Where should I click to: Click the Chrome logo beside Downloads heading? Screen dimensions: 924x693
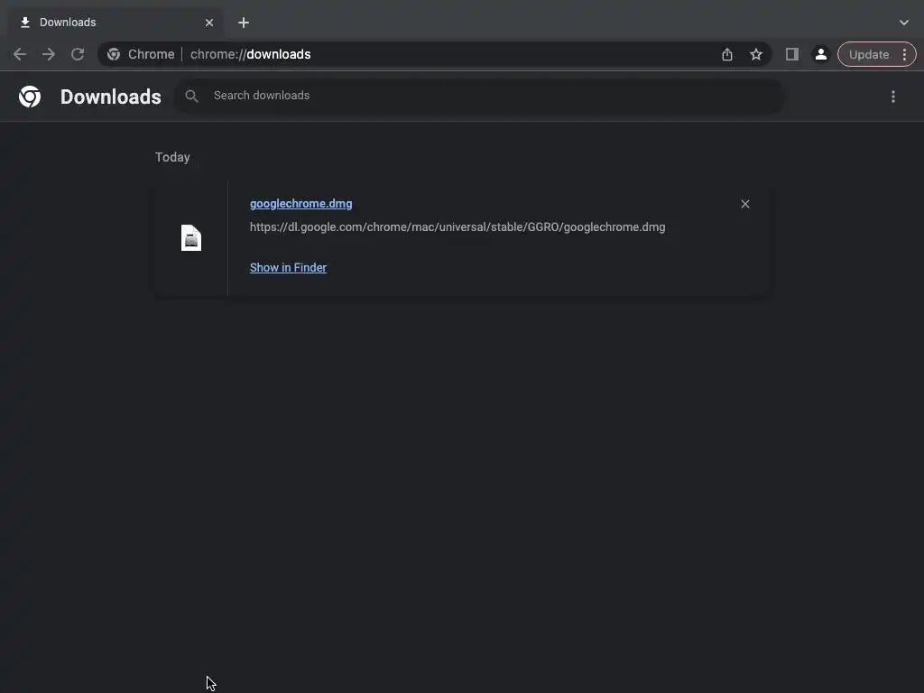coord(30,96)
